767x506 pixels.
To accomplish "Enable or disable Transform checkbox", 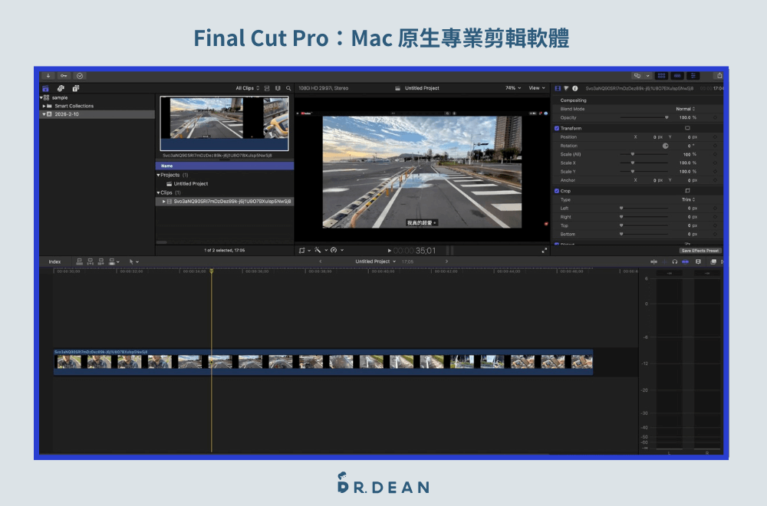I will coord(557,129).
